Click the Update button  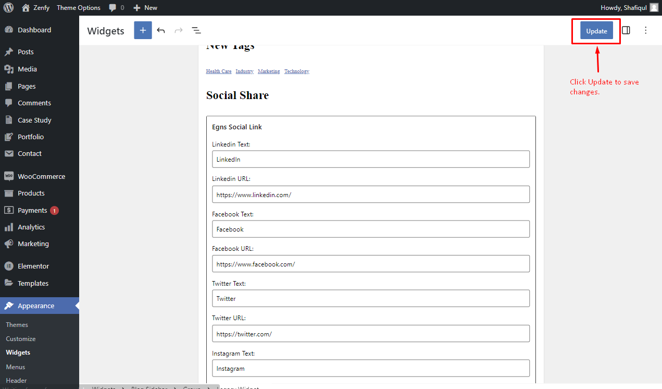pyautogui.click(x=596, y=31)
